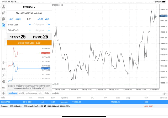Image resolution: width=168 pixels, height=118 pixels.
Task: Open the การตั้งค่า settings tab
Action: (x=55, y=93)
